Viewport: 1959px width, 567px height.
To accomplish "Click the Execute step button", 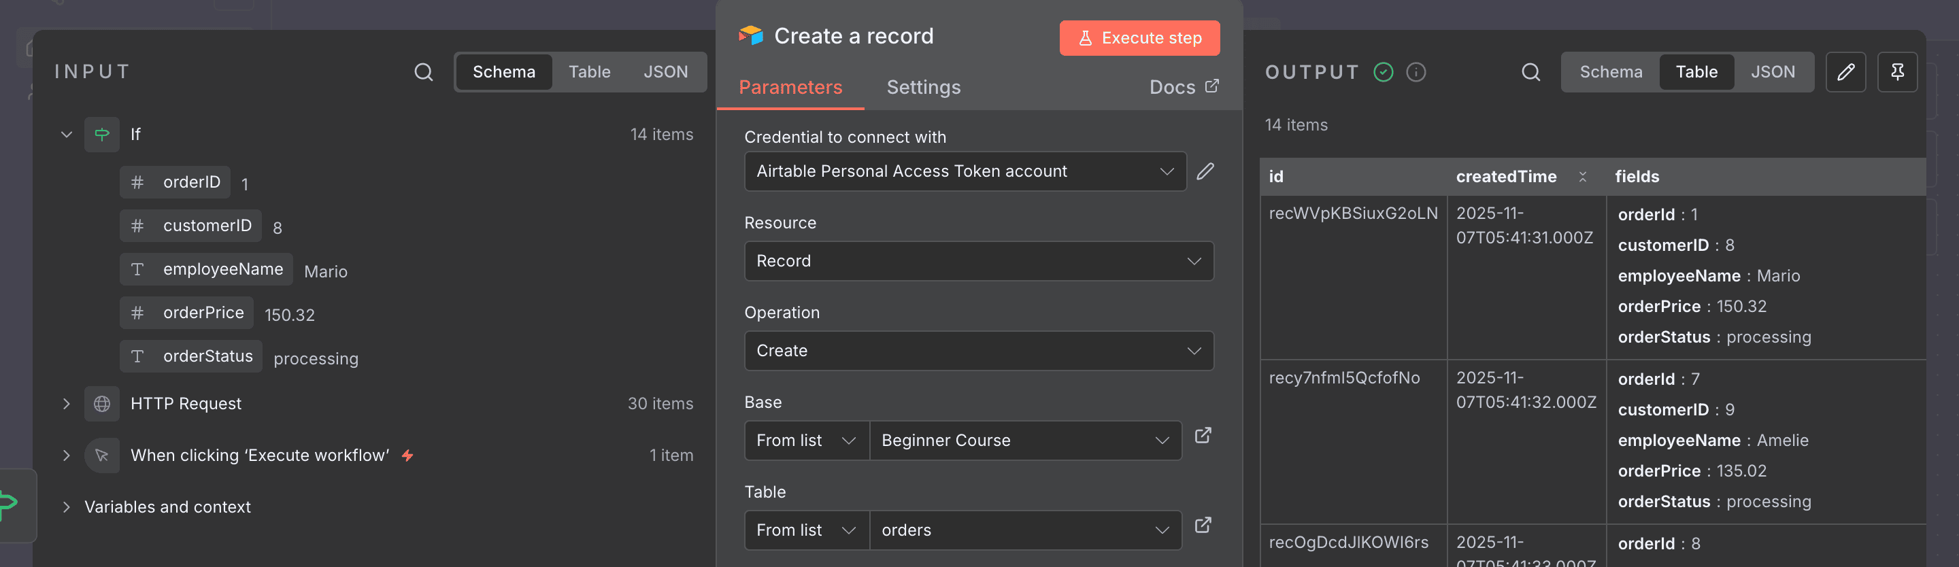I will click(1139, 38).
